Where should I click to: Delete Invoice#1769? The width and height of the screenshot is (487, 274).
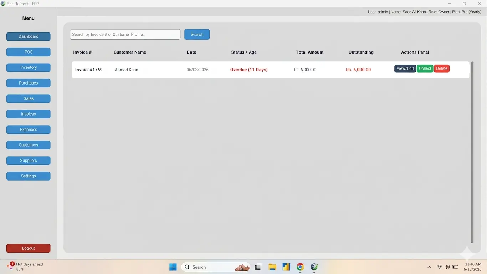[442, 68]
